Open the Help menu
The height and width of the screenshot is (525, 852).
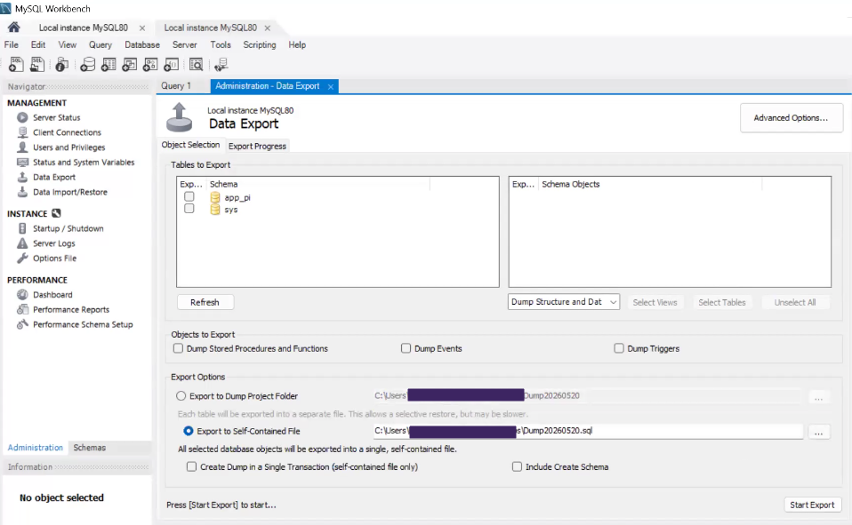click(297, 44)
